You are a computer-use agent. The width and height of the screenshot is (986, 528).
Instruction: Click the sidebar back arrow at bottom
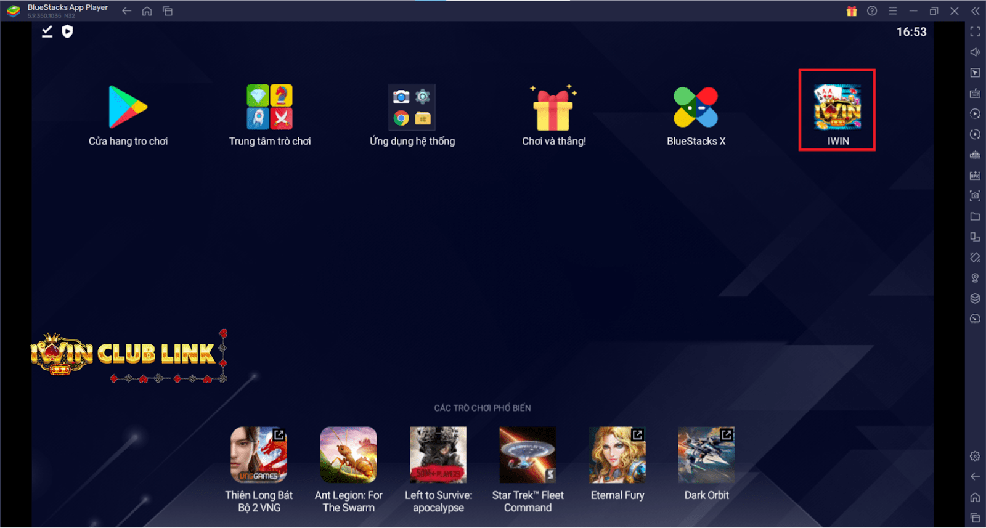[x=975, y=476]
